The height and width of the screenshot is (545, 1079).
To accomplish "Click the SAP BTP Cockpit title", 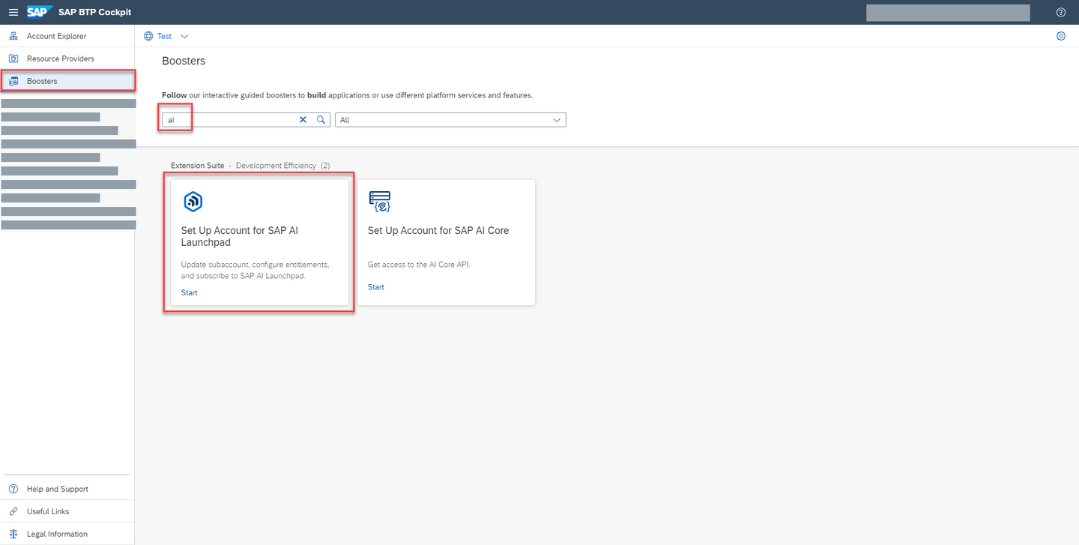I will coord(95,12).
